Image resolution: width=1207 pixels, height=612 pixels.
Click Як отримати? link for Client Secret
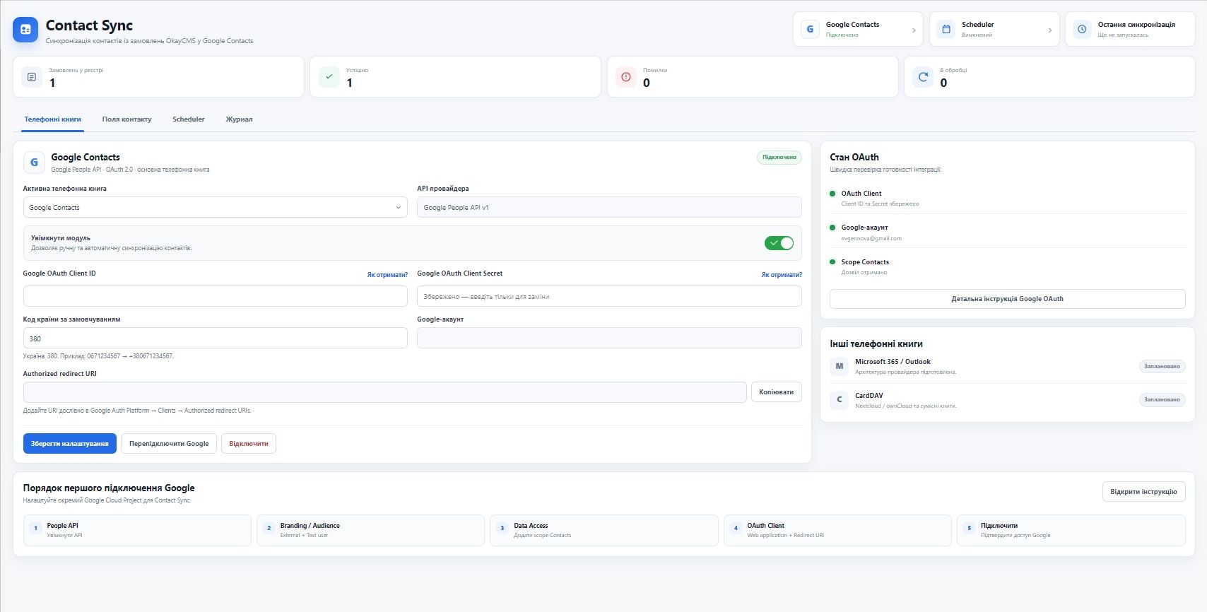point(782,275)
